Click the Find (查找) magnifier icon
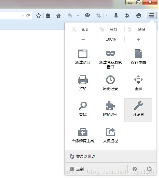The height and width of the screenshot is (178, 159). (x=83, y=106)
